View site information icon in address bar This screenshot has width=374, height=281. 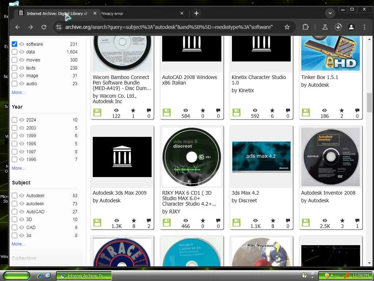coord(59,27)
